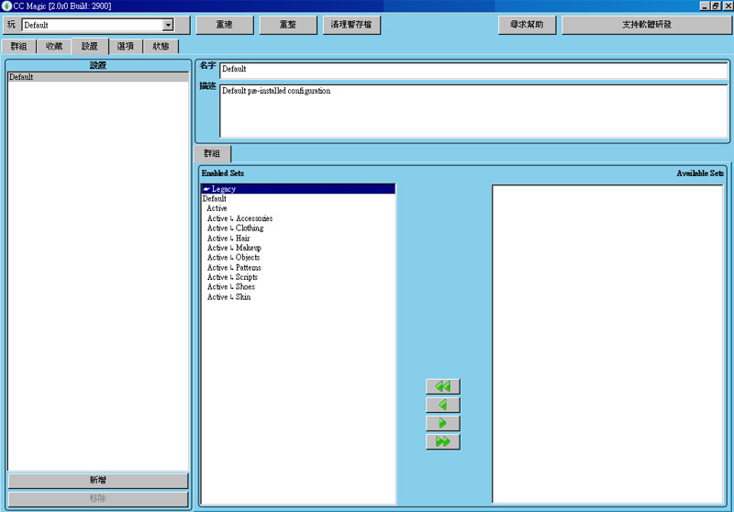Switch to the 收藏 tab
Viewport: 734px width, 512px height.
pyautogui.click(x=54, y=46)
